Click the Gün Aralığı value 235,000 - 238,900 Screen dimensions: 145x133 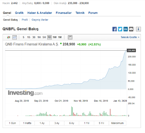78,3
